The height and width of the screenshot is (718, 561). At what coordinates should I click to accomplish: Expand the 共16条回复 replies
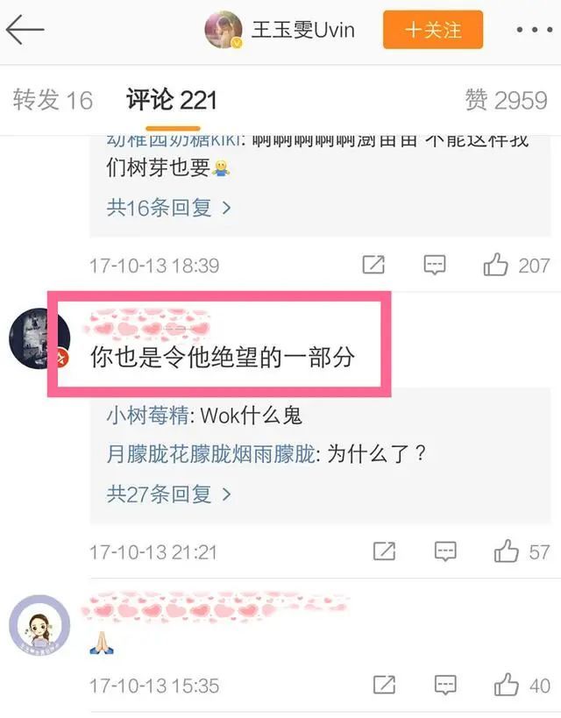(169, 208)
